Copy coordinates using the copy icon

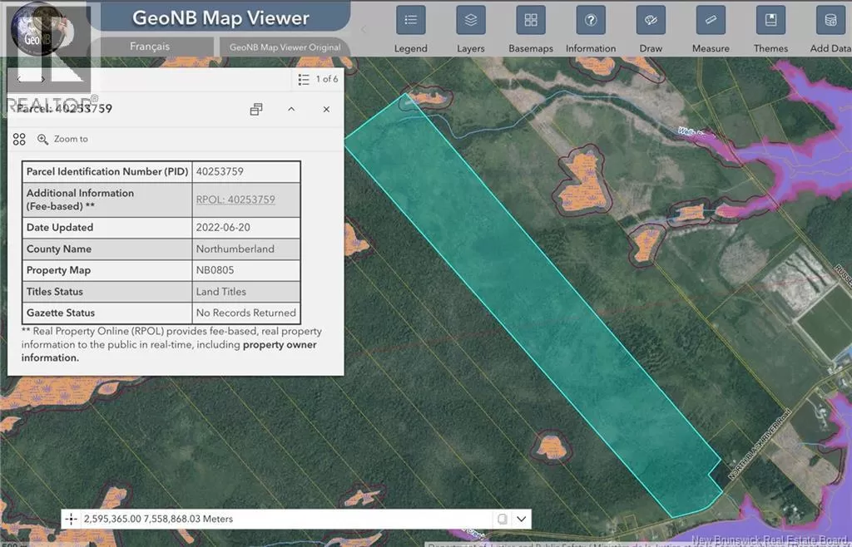point(502,519)
